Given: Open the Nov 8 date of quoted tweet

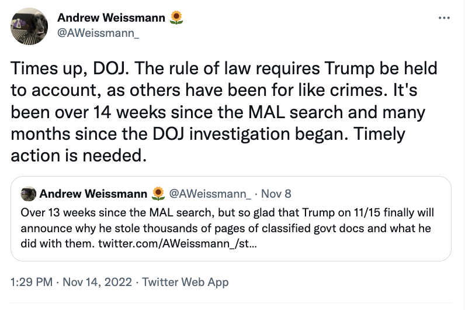Looking at the screenshot, I should click(x=276, y=194).
